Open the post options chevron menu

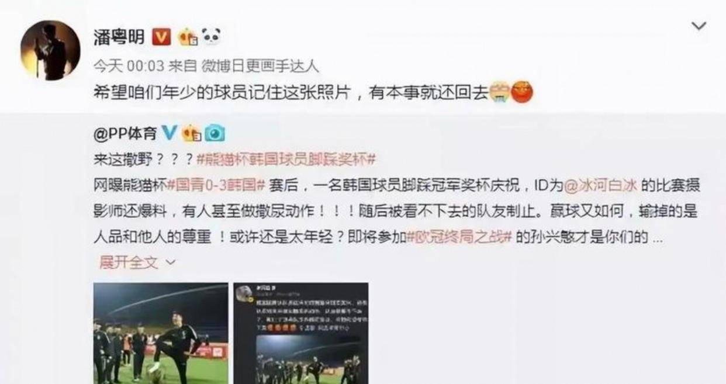coord(699,26)
